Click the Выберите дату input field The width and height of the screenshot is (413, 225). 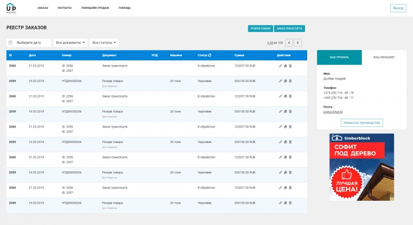tap(29, 43)
